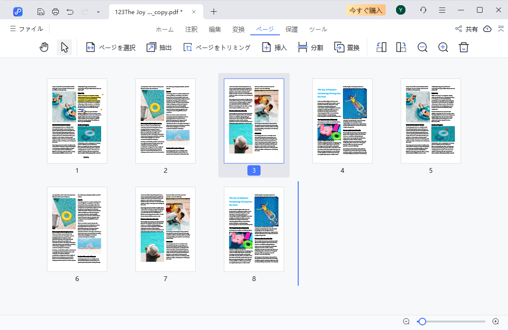This screenshot has height=330, width=508.
Task: Close the 123The Joy copy.pdf tab
Action: (194, 12)
